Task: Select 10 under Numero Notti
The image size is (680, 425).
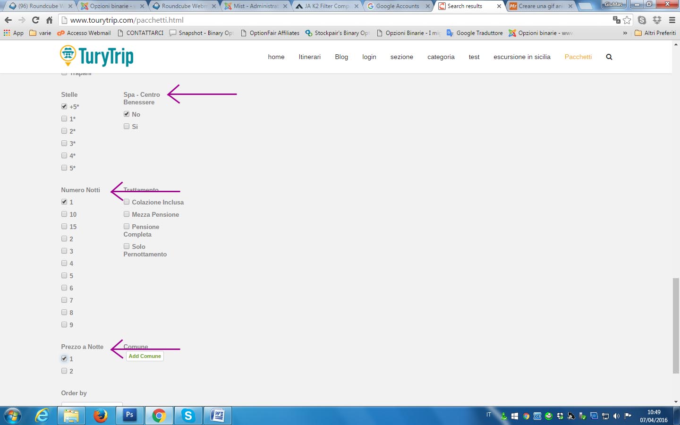Action: (64, 214)
